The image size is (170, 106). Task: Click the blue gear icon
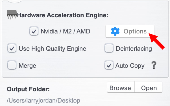115,31
